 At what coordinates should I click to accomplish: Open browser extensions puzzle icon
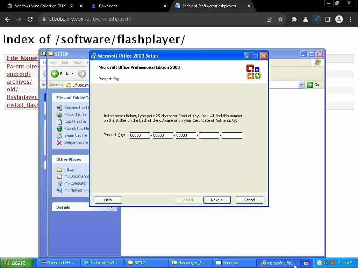pyautogui.click(x=294, y=20)
